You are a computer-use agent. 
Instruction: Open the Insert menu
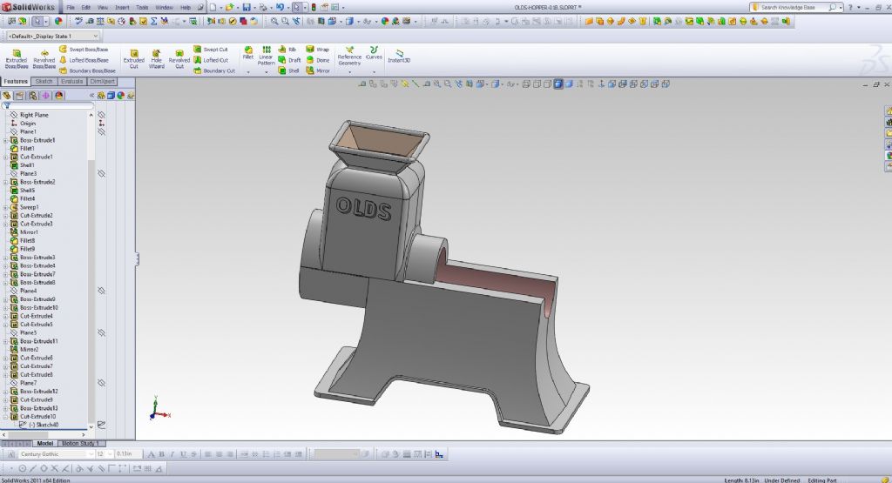point(122,7)
